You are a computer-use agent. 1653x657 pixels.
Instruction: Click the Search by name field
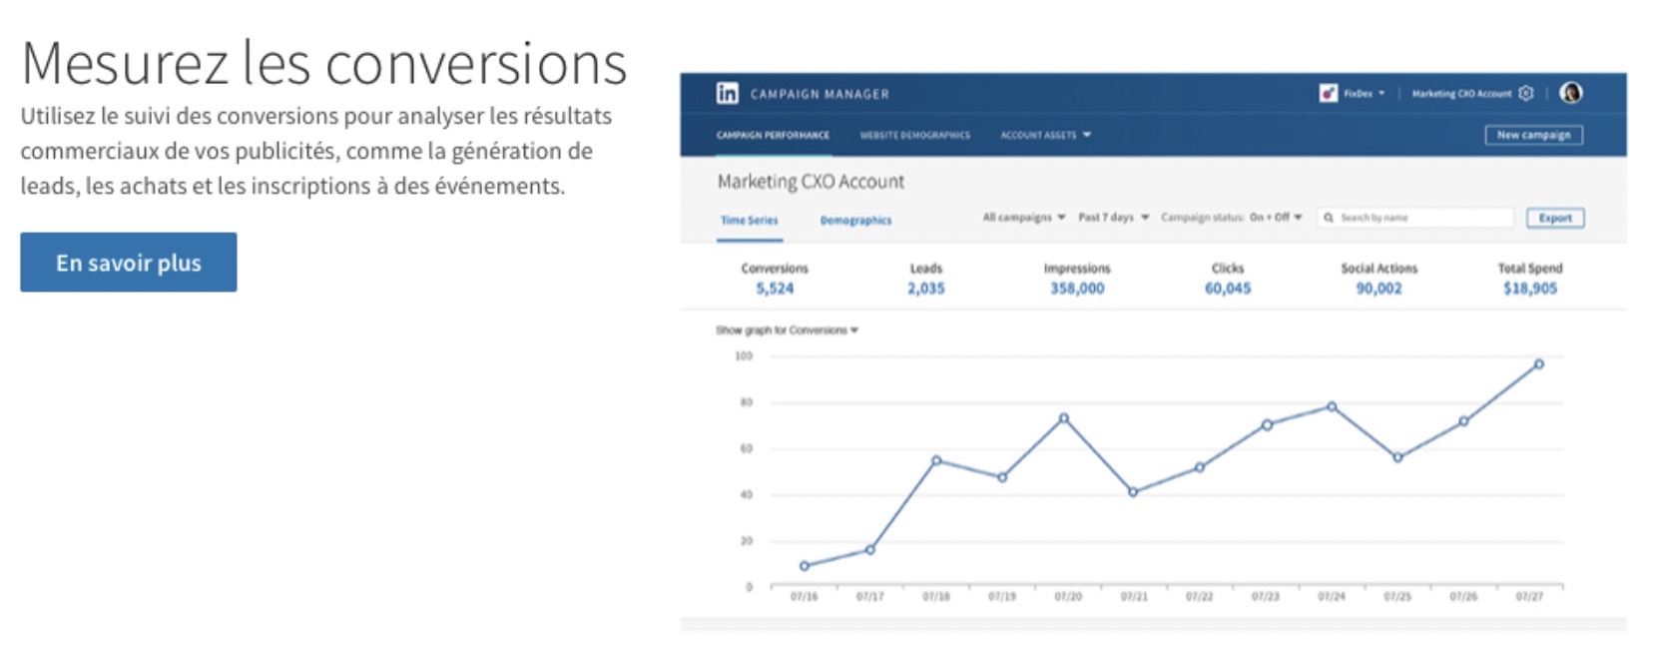click(1416, 218)
